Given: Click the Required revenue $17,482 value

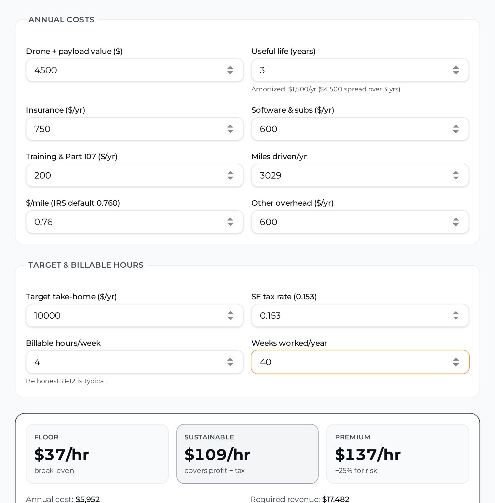Looking at the screenshot, I should pyautogui.click(x=336, y=499).
